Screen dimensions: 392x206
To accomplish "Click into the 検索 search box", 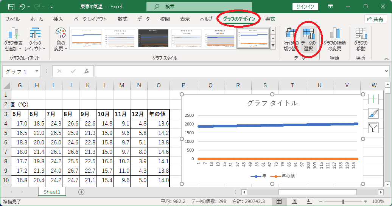I will 199,7.
